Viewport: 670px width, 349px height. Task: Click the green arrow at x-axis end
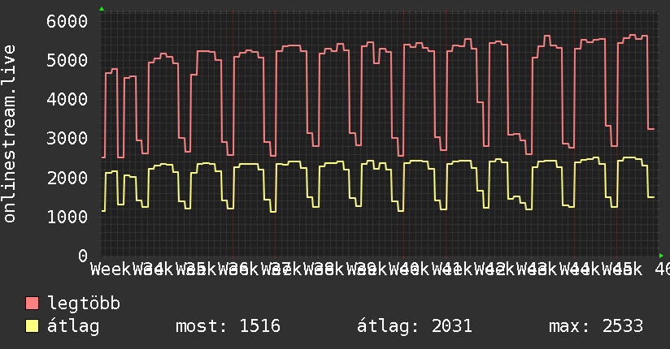[661, 256]
